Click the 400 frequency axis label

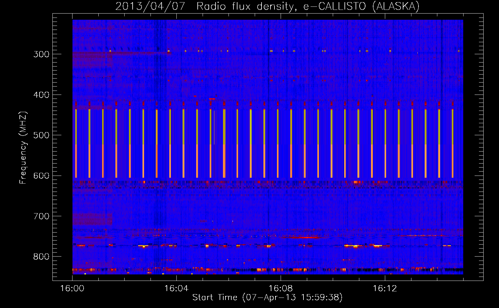(x=41, y=95)
